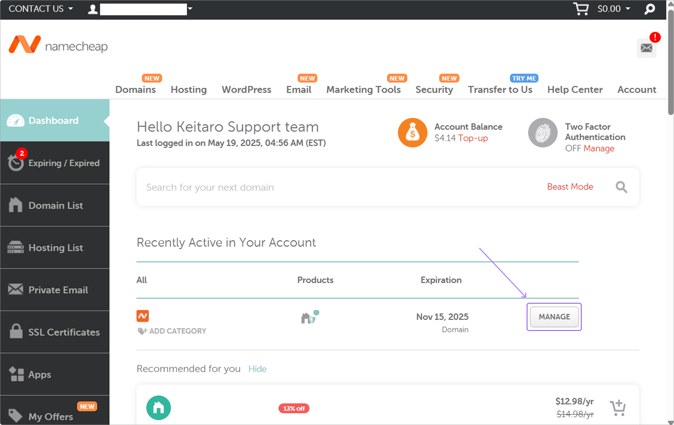This screenshot has height=425, width=674.
Task: Click the Nov 15, 2025 expiration date
Action: coord(442,317)
